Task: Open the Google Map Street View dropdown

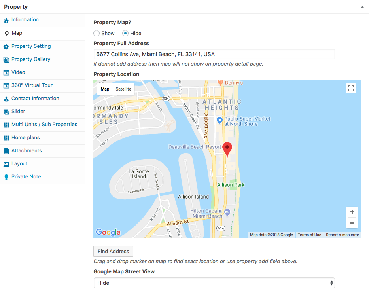Action: [214, 283]
